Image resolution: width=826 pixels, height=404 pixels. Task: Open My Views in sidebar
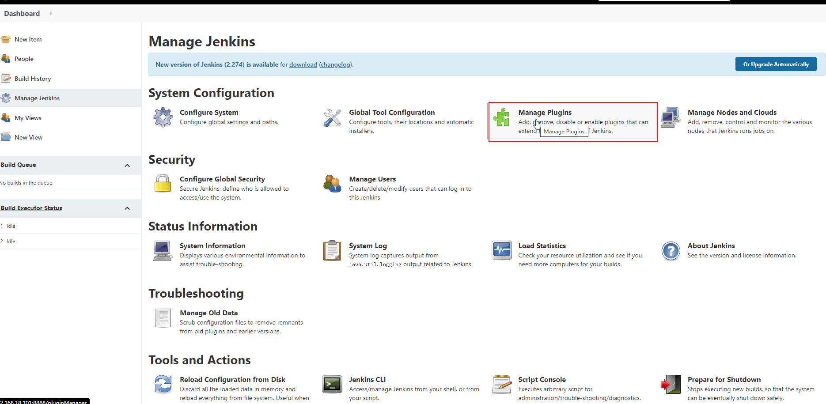[28, 118]
